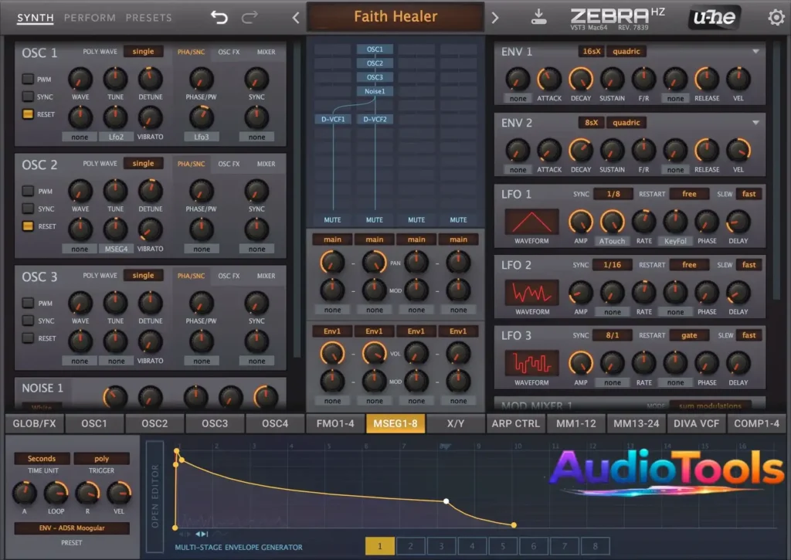Click the ENV 2 VEL knob
The height and width of the screenshot is (560, 791).
pyautogui.click(x=738, y=151)
